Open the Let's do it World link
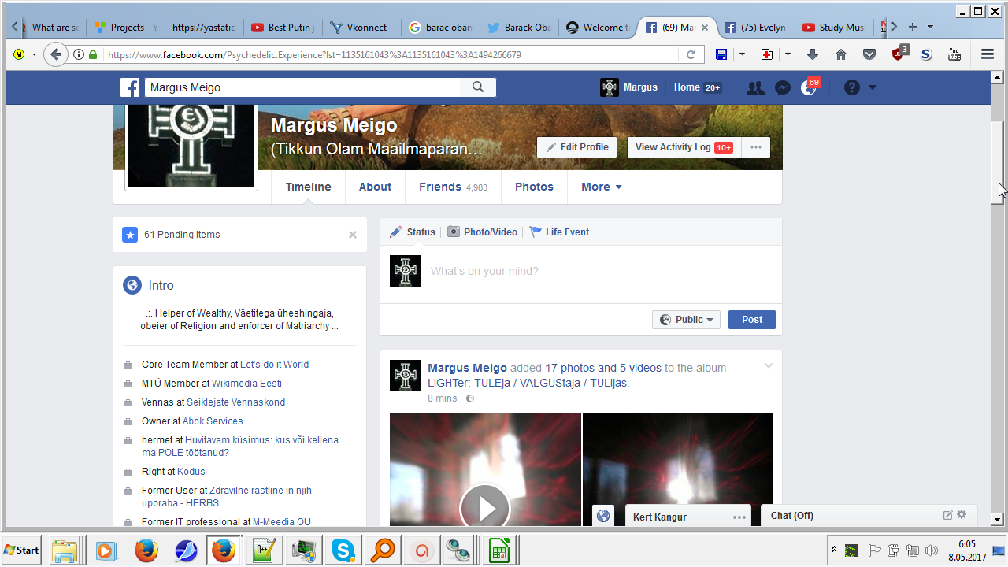This screenshot has height=567, width=1008. coord(274,365)
